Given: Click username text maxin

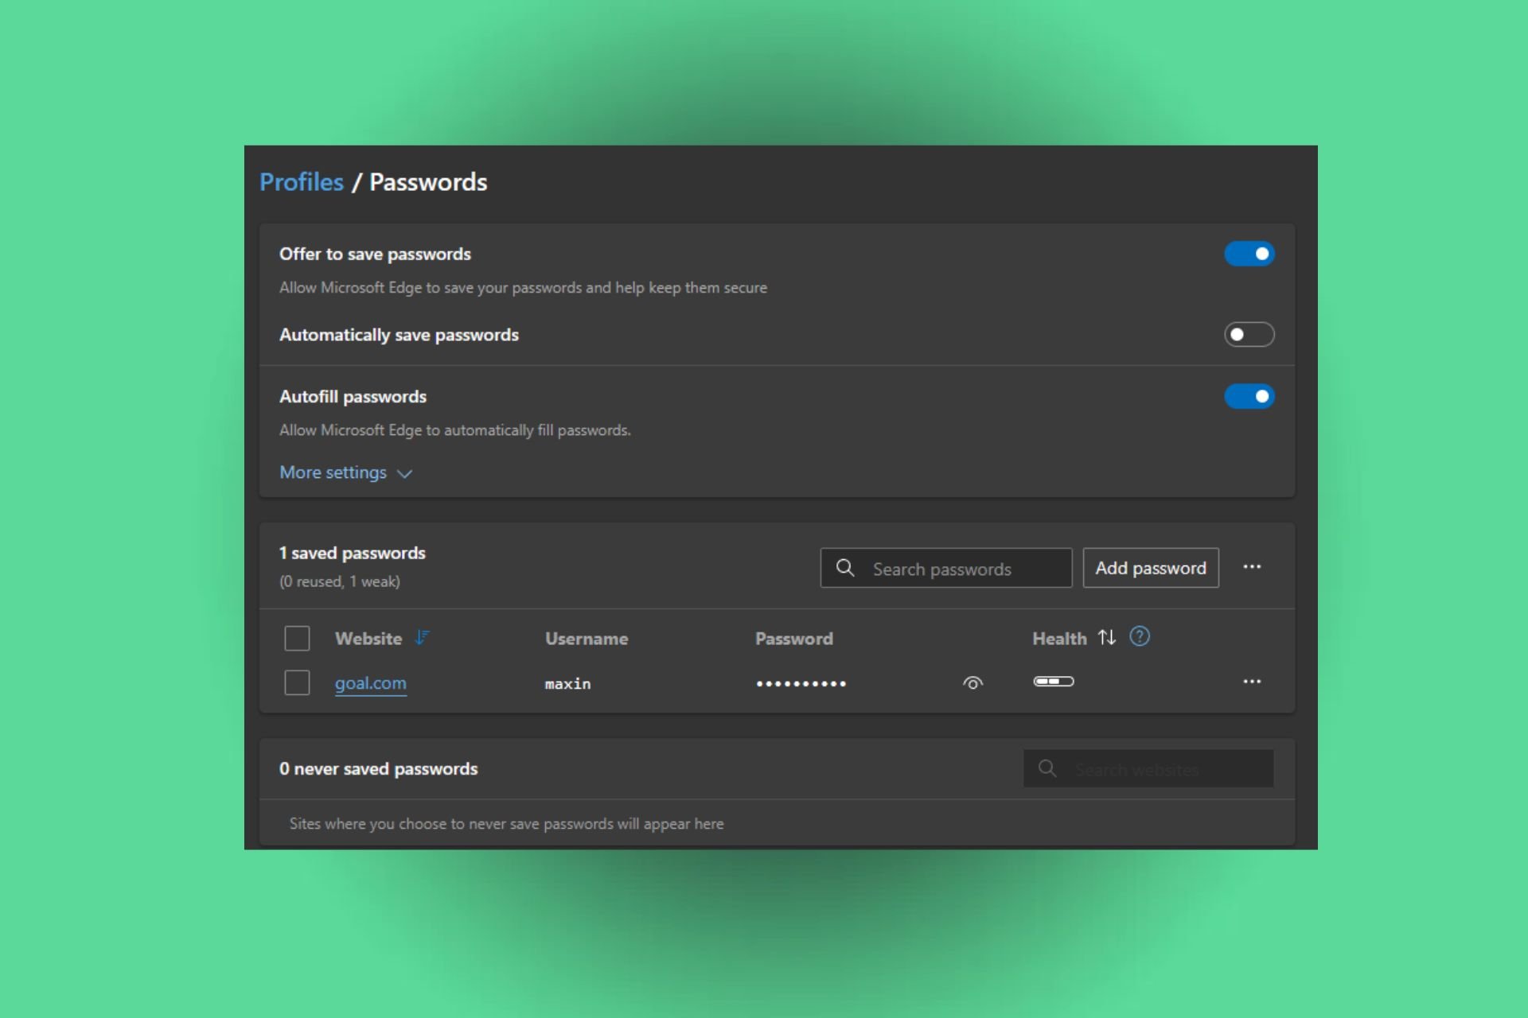Looking at the screenshot, I should tap(567, 684).
